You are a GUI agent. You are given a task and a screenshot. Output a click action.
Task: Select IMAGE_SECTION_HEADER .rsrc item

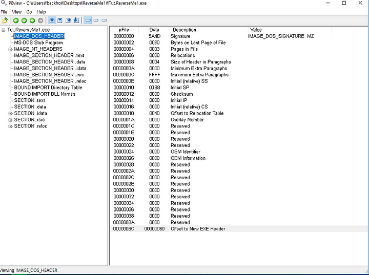(x=49, y=75)
